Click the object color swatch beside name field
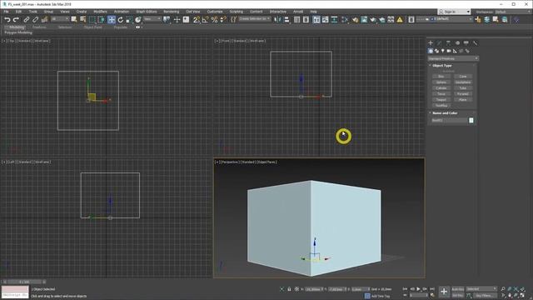This screenshot has width=533, height=300. click(471, 120)
